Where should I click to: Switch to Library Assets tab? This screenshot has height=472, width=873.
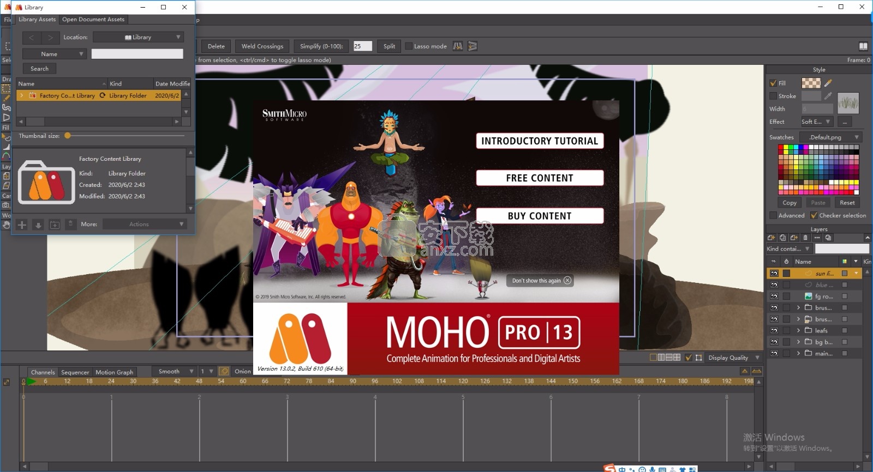tap(37, 20)
